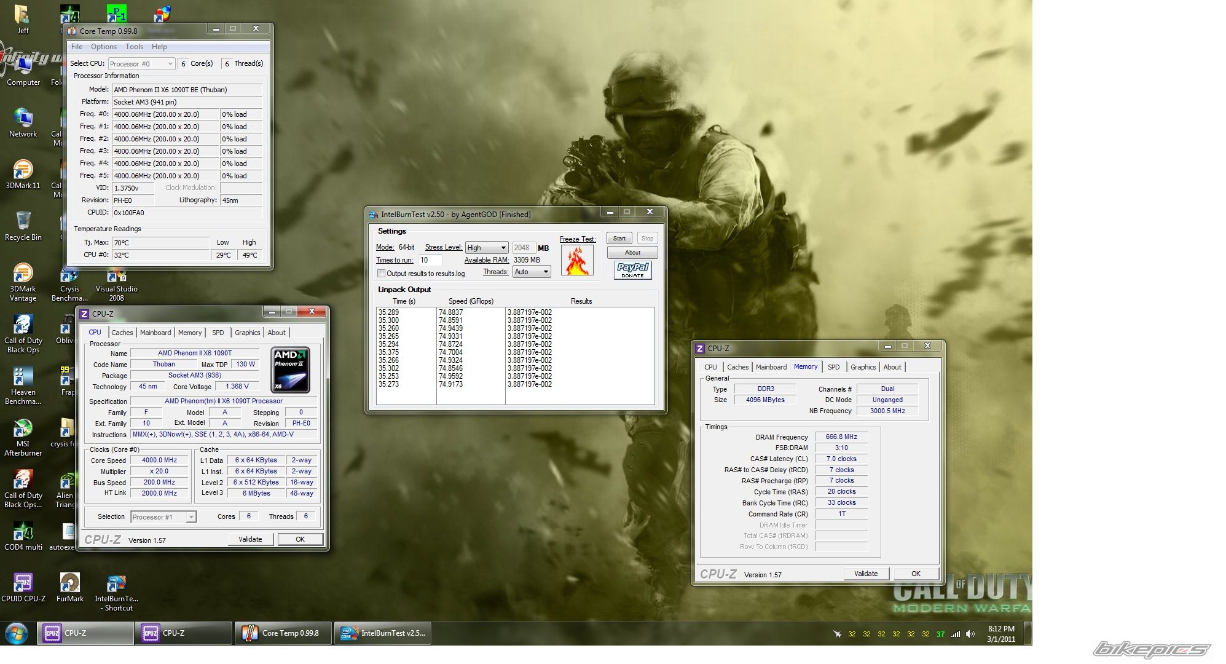Screen dimensions: 1226x664
Task: Click the PayPal Donate image button
Action: coord(632,270)
